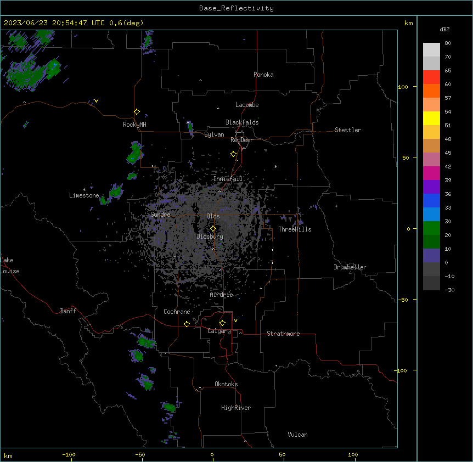Viewport: 473px width, 462px height.
Task: Click the Base_Reflectivity title text
Action: [236, 8]
